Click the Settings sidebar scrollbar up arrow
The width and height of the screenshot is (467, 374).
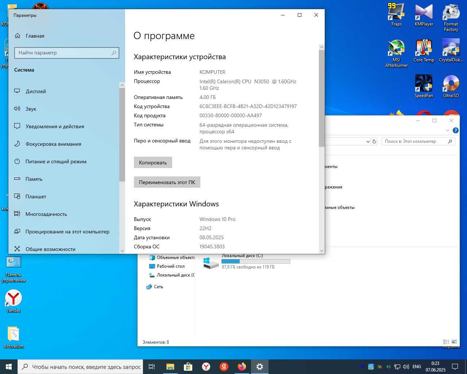(122, 85)
